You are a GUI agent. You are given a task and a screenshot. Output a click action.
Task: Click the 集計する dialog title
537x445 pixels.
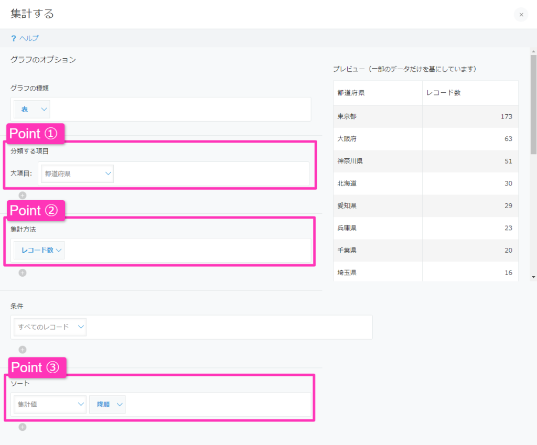pos(32,14)
